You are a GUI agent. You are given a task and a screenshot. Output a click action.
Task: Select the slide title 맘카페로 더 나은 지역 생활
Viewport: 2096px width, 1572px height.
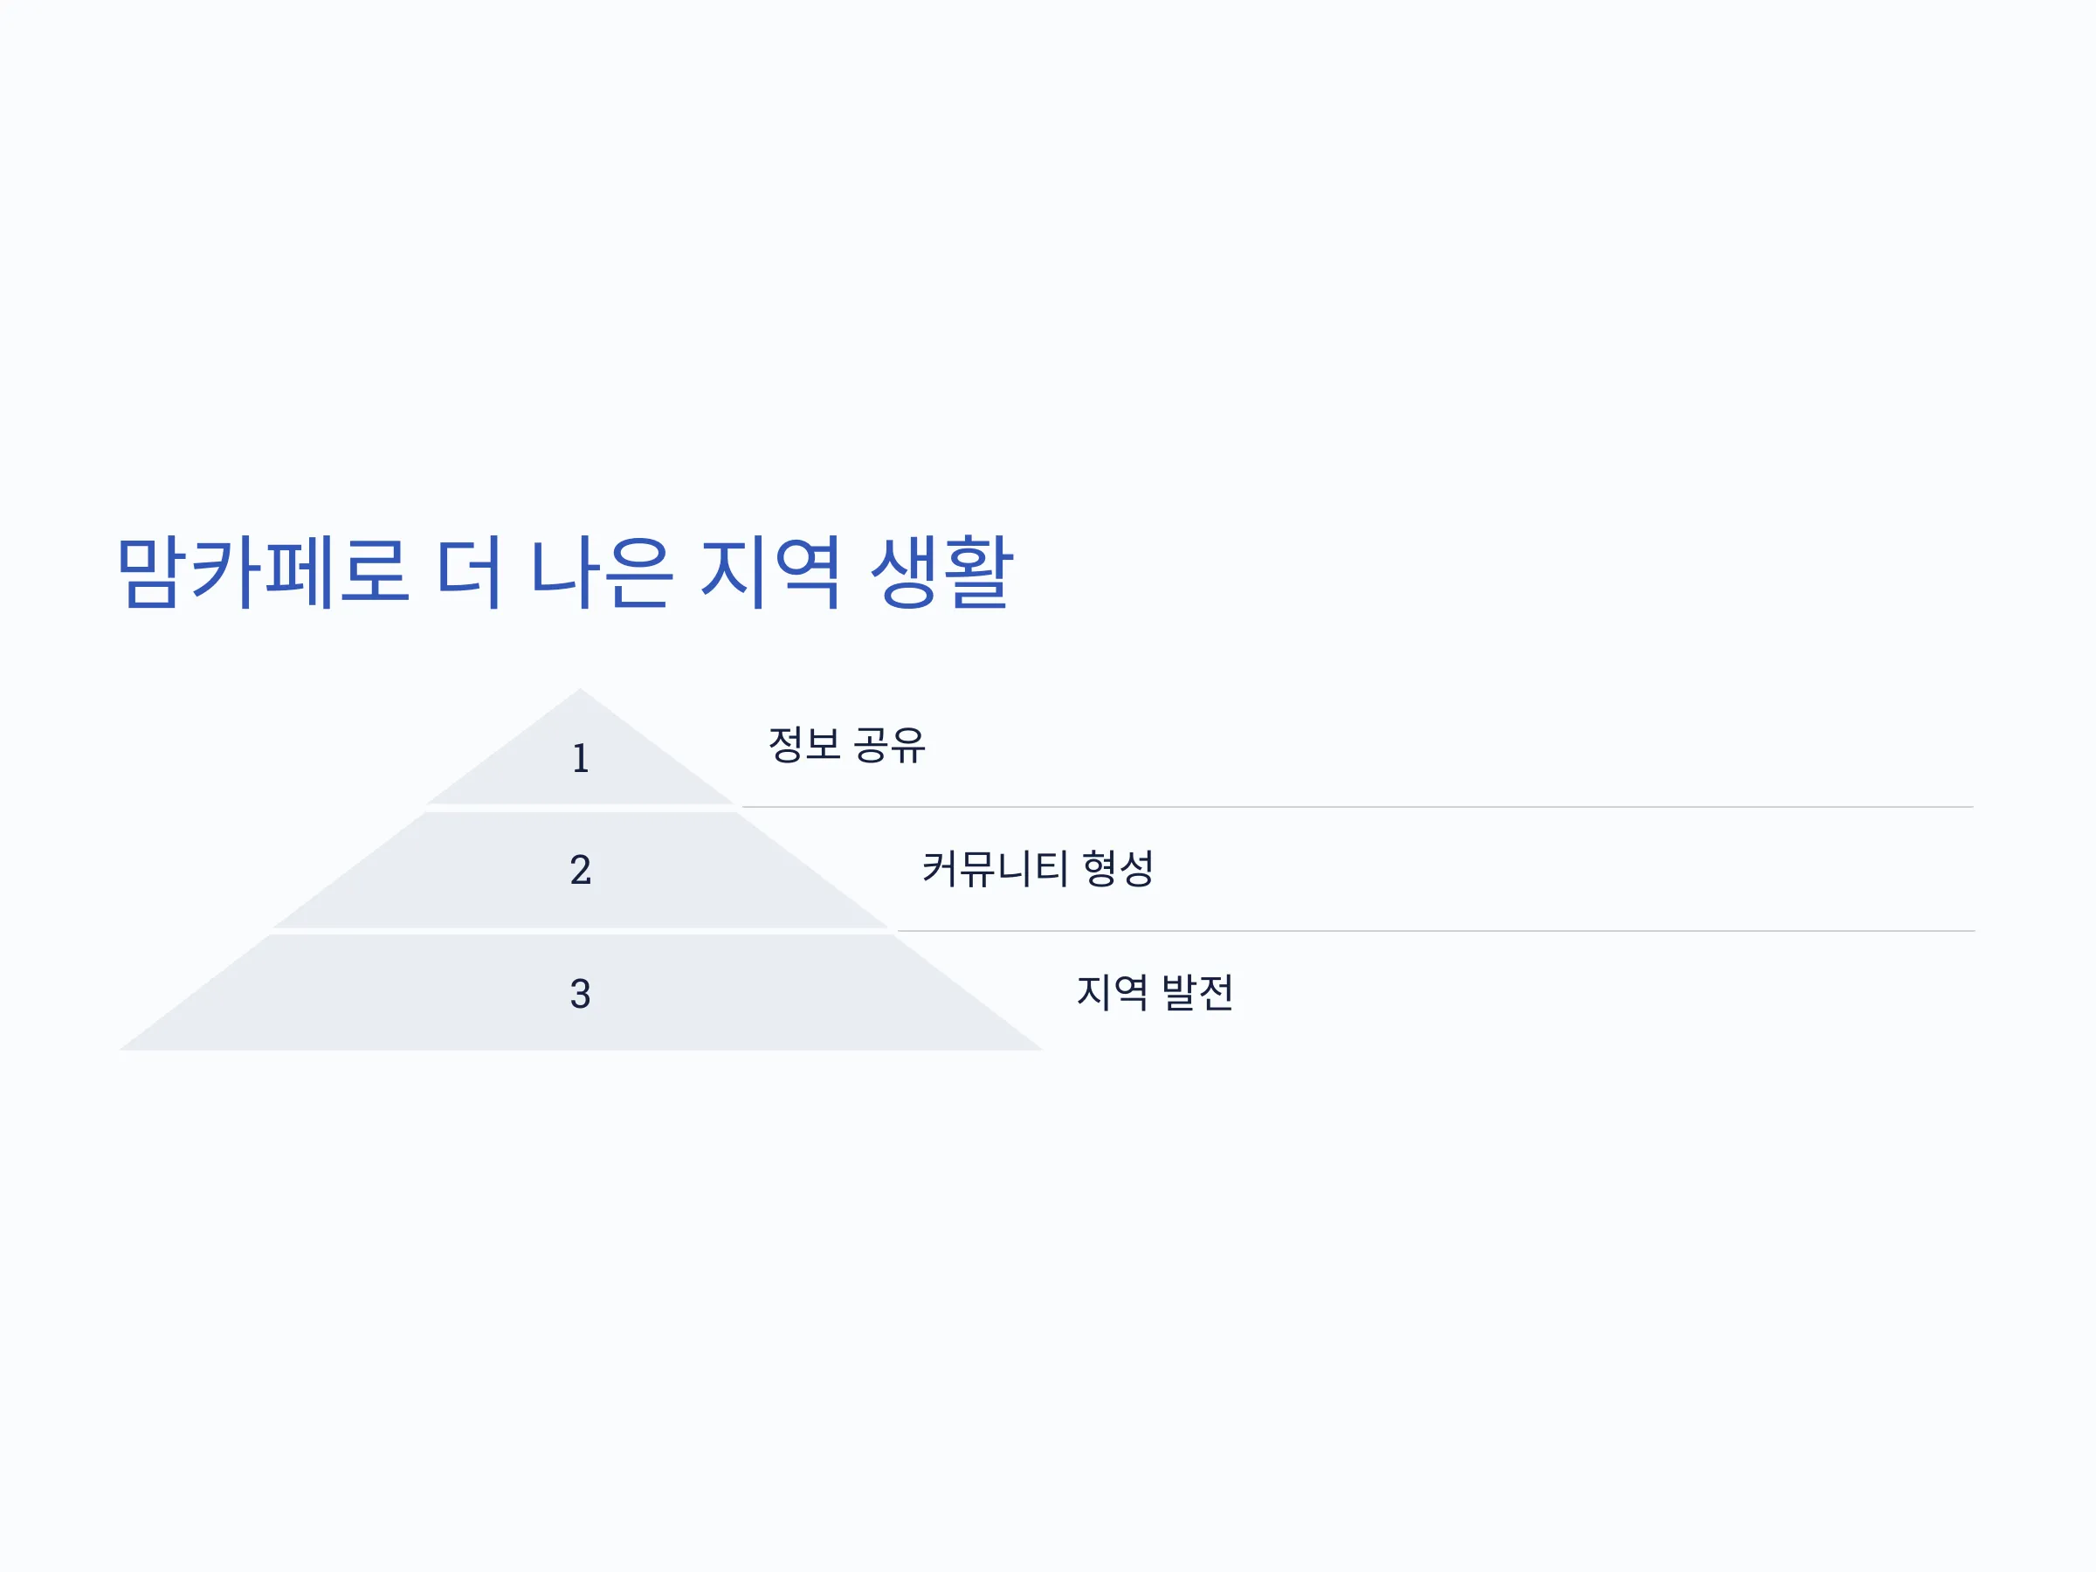pos(565,572)
